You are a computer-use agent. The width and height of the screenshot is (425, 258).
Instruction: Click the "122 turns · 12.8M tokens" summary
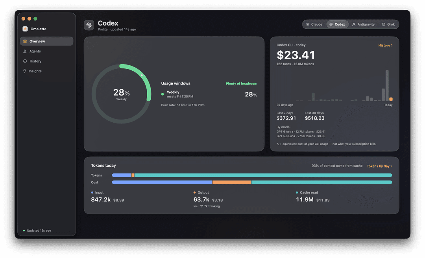295,64
